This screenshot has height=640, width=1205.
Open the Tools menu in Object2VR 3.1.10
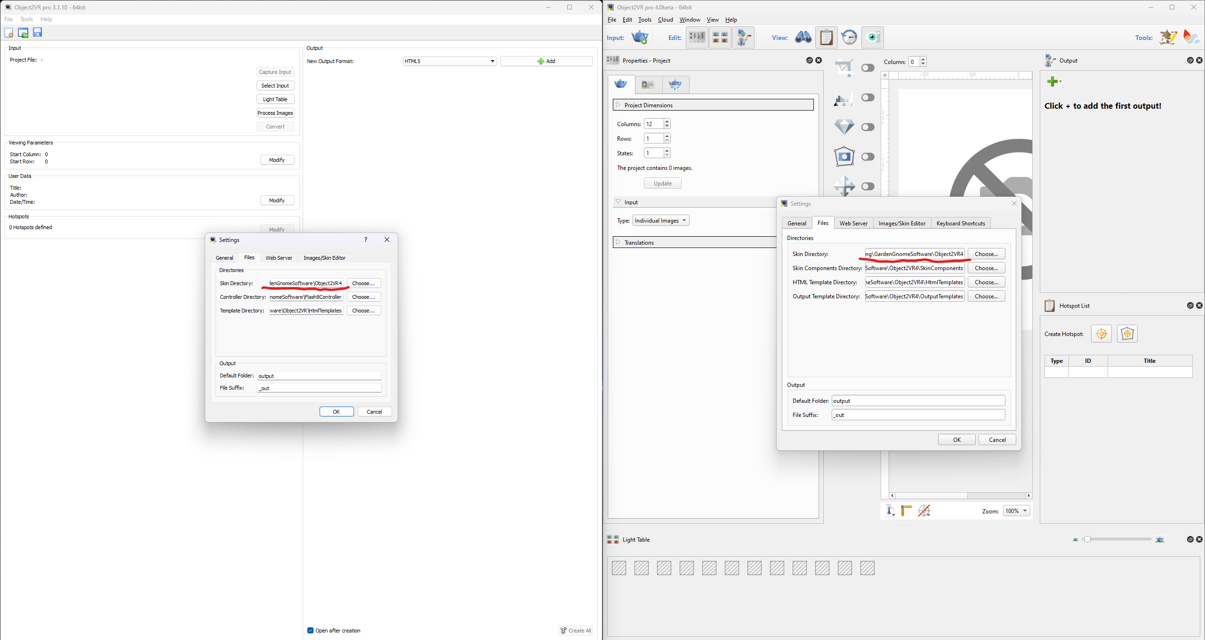coord(26,19)
